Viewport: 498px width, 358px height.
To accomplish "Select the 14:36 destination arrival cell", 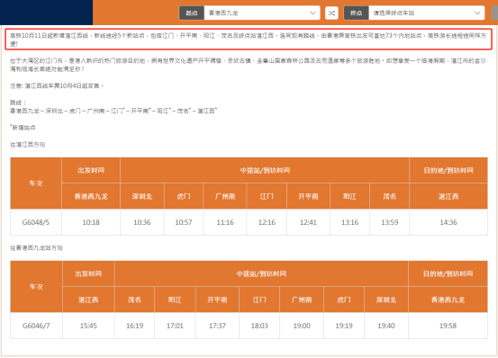I will click(x=448, y=222).
